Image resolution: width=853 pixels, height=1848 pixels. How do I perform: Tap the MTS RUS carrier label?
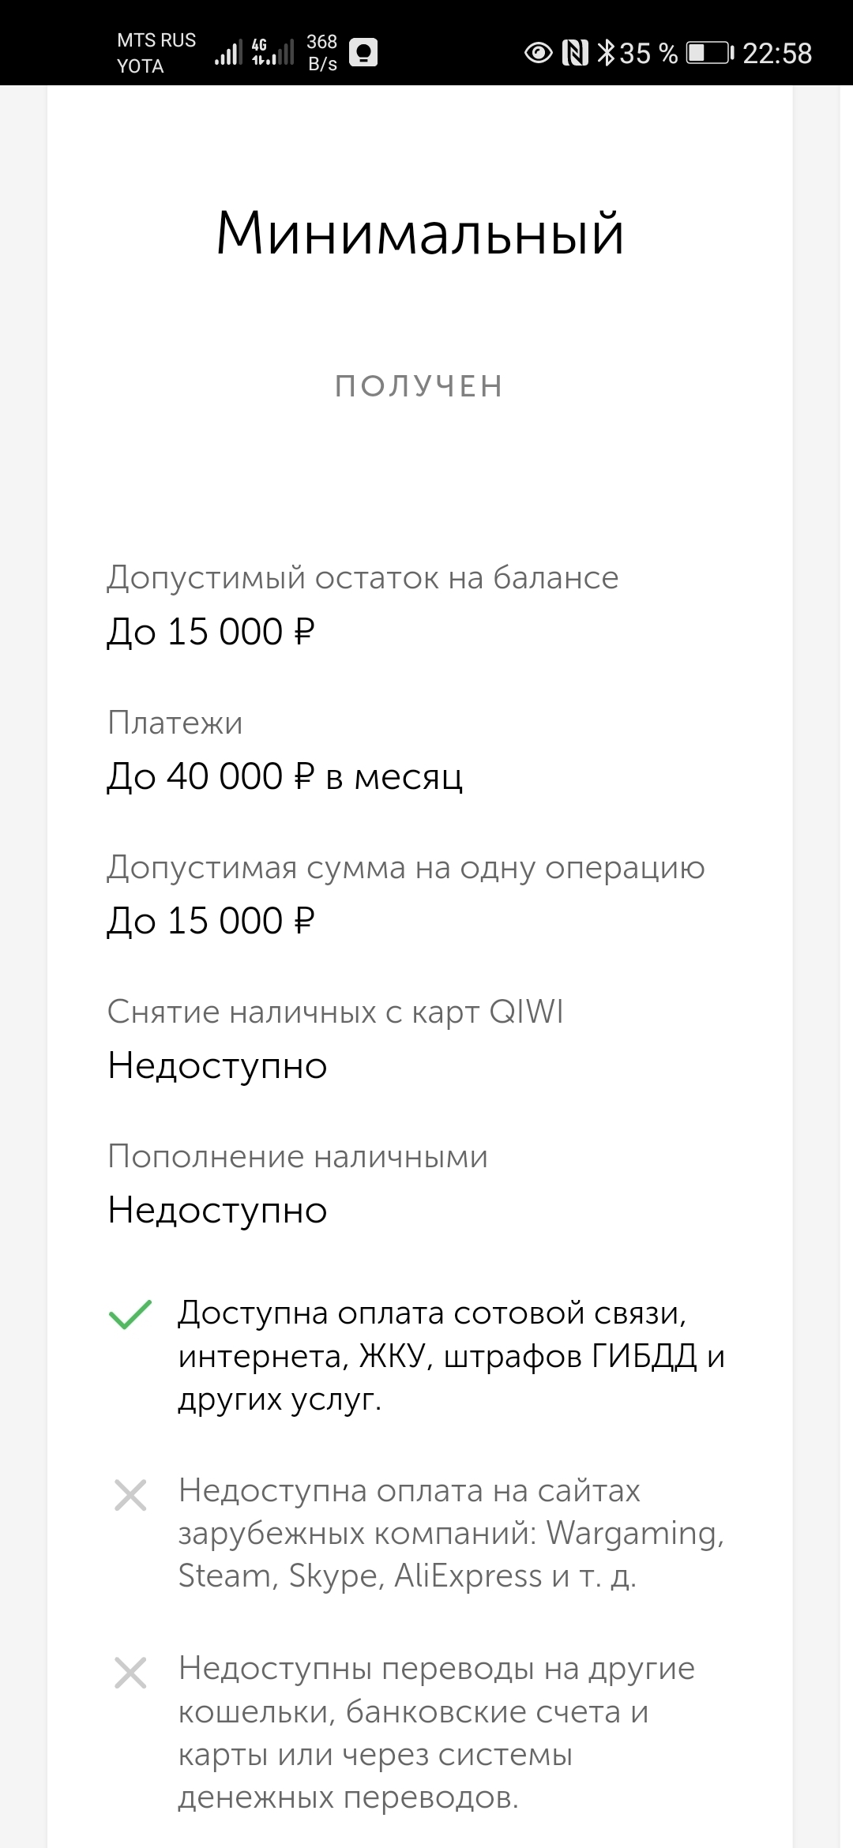(156, 40)
